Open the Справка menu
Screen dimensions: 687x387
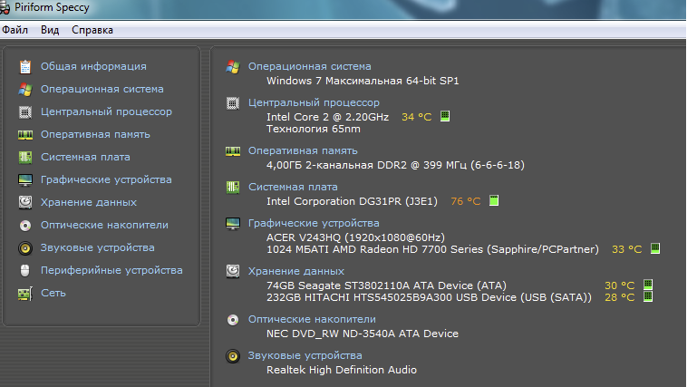tap(92, 30)
